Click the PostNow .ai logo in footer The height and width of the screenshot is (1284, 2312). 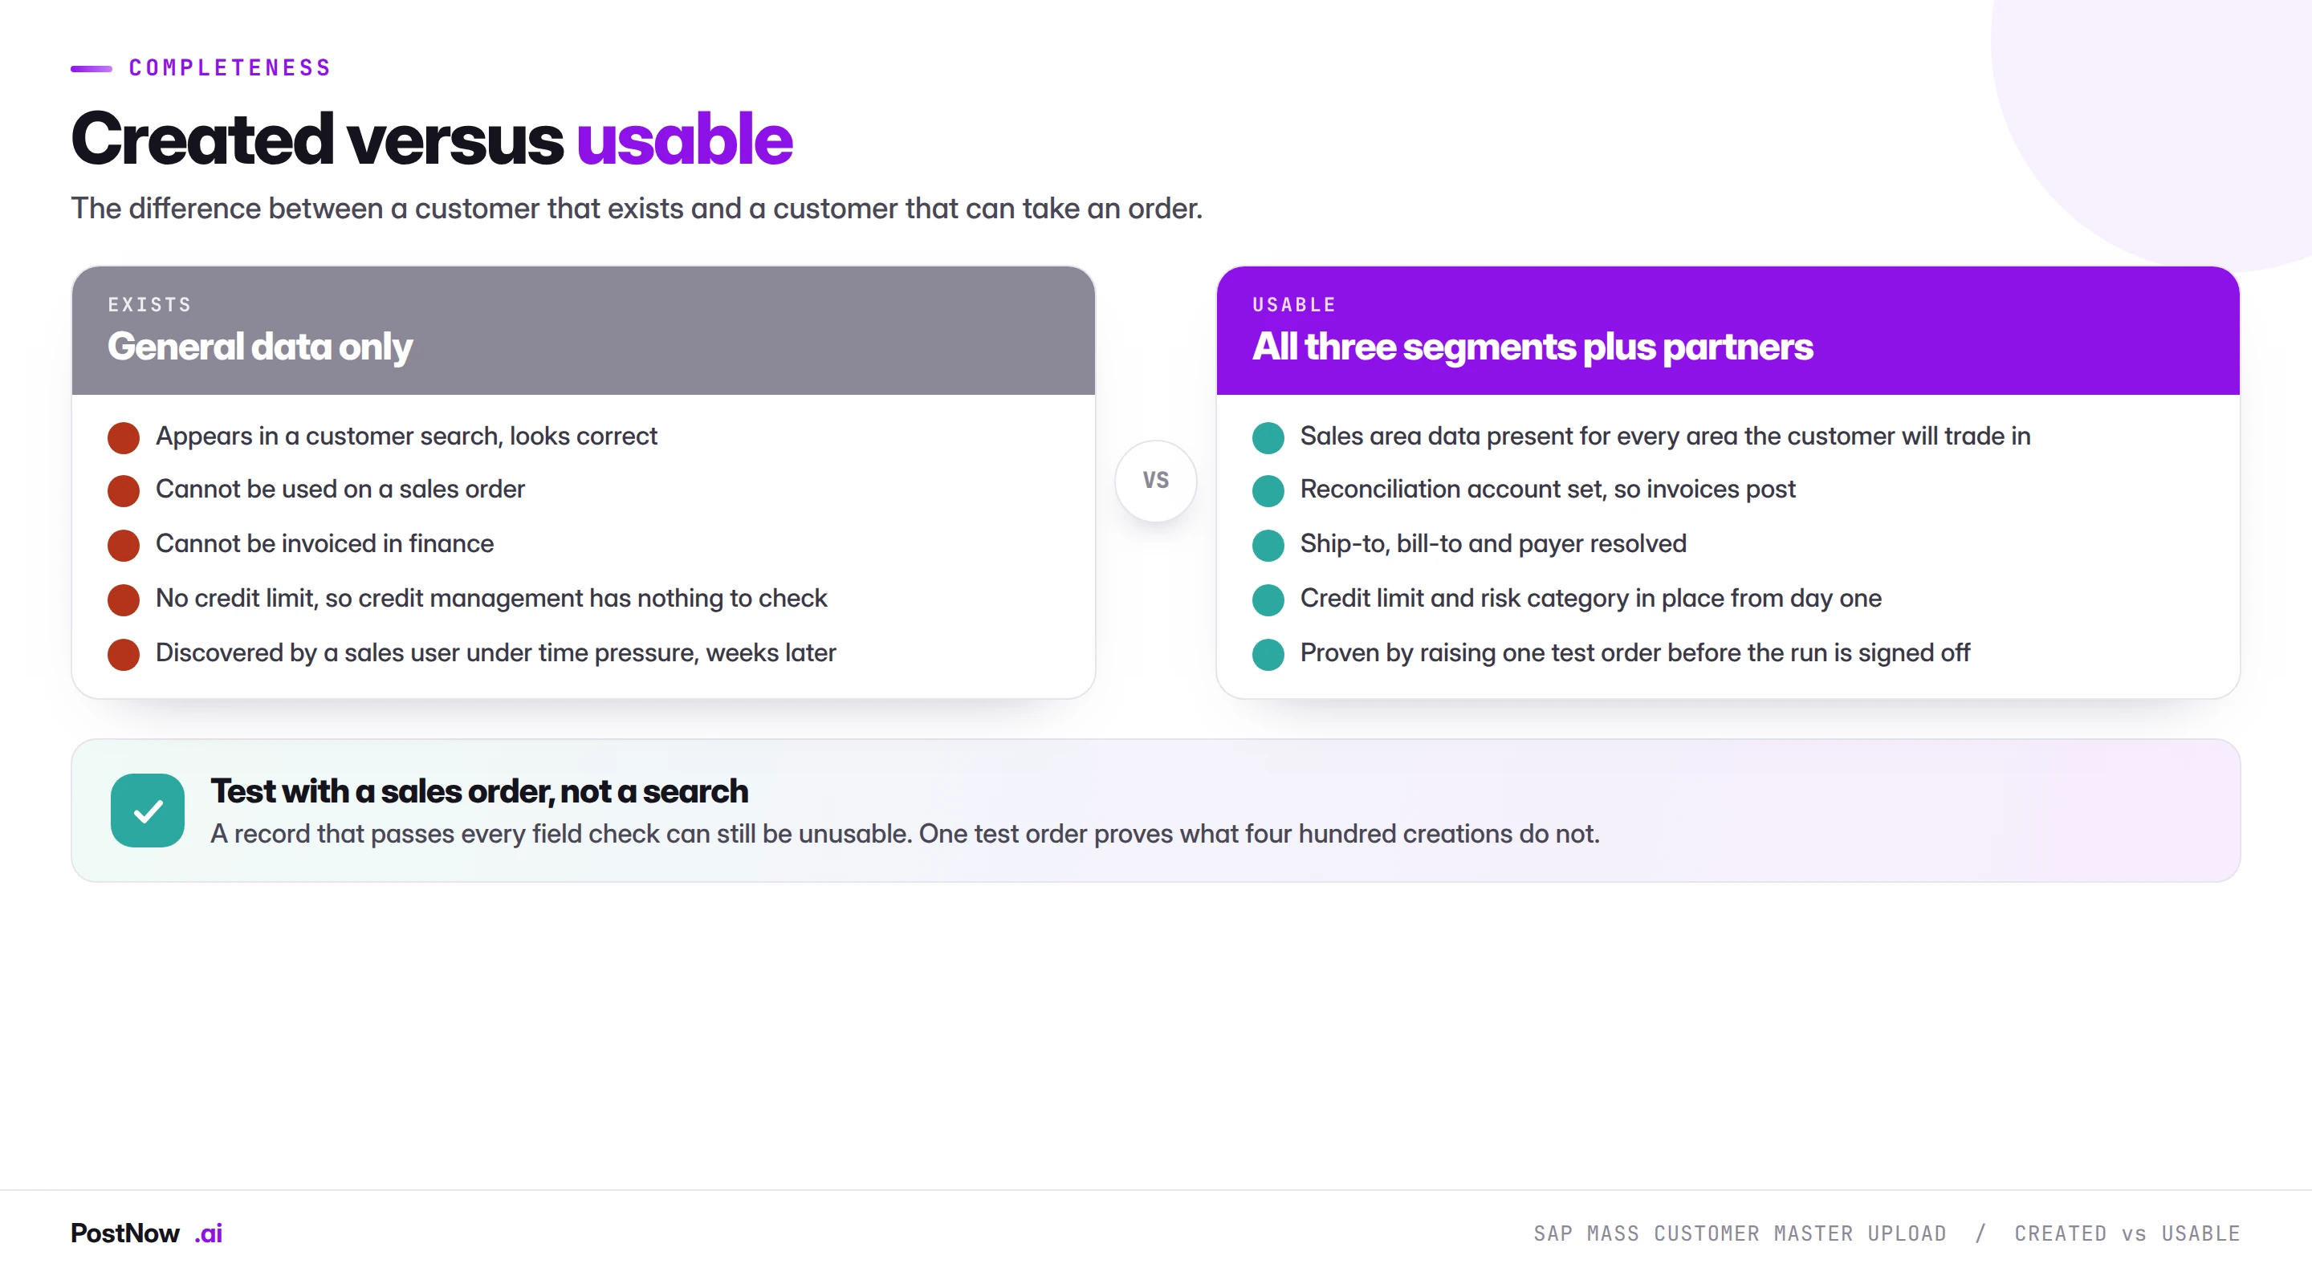146,1233
